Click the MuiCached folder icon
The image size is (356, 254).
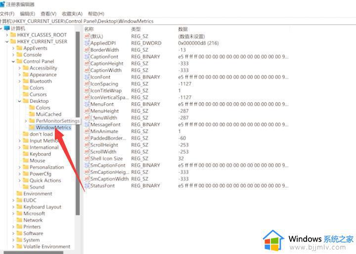(x=32, y=114)
